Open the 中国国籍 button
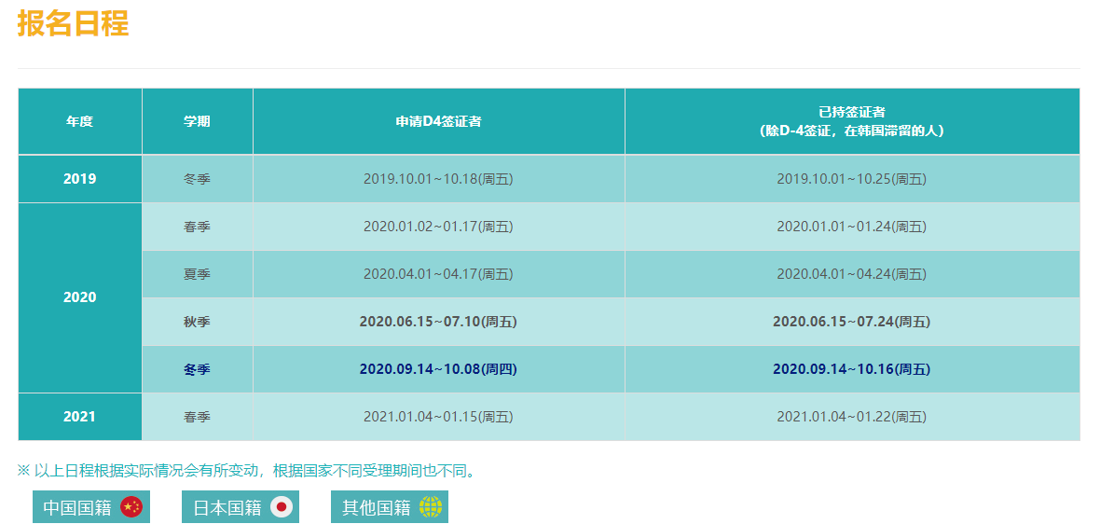The height and width of the screenshot is (524, 1100). 77,507
